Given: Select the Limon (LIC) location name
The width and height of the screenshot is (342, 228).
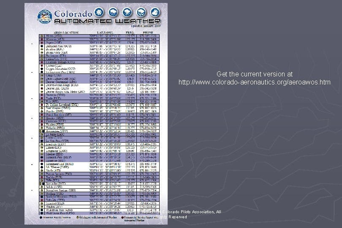Looking at the screenshot, I should (x=54, y=148).
